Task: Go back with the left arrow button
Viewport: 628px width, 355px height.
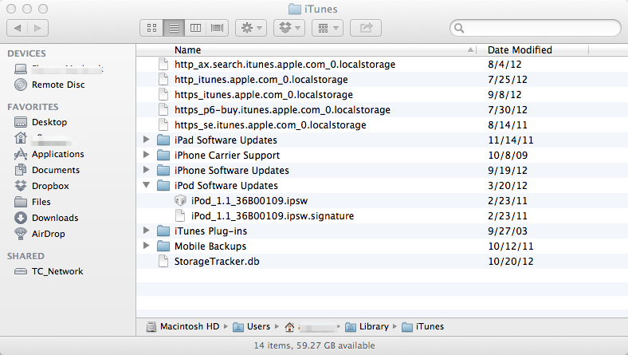Action: click(x=18, y=28)
